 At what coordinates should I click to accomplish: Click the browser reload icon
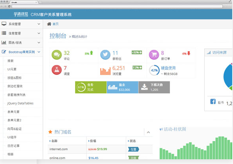(9, 6)
